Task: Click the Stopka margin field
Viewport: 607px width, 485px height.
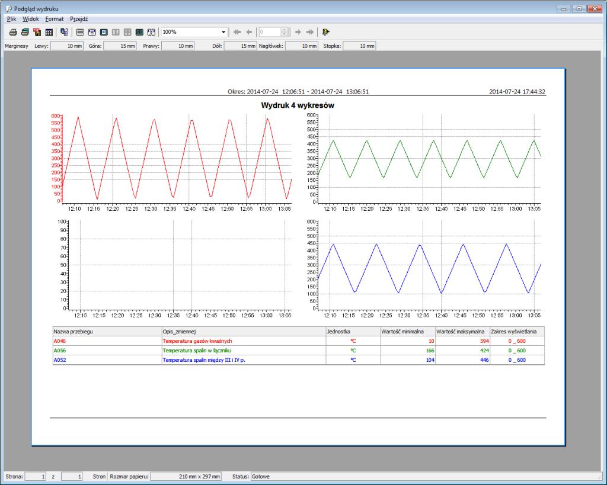Action: click(x=360, y=46)
